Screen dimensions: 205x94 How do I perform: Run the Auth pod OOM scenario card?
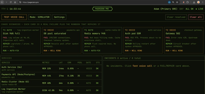tap(143, 40)
